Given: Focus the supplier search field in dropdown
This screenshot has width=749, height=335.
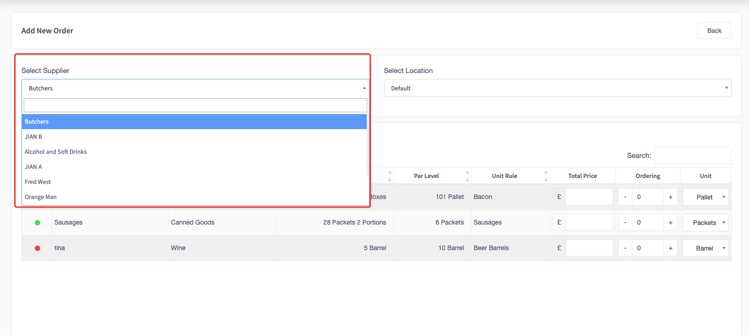Looking at the screenshot, I should pos(195,105).
